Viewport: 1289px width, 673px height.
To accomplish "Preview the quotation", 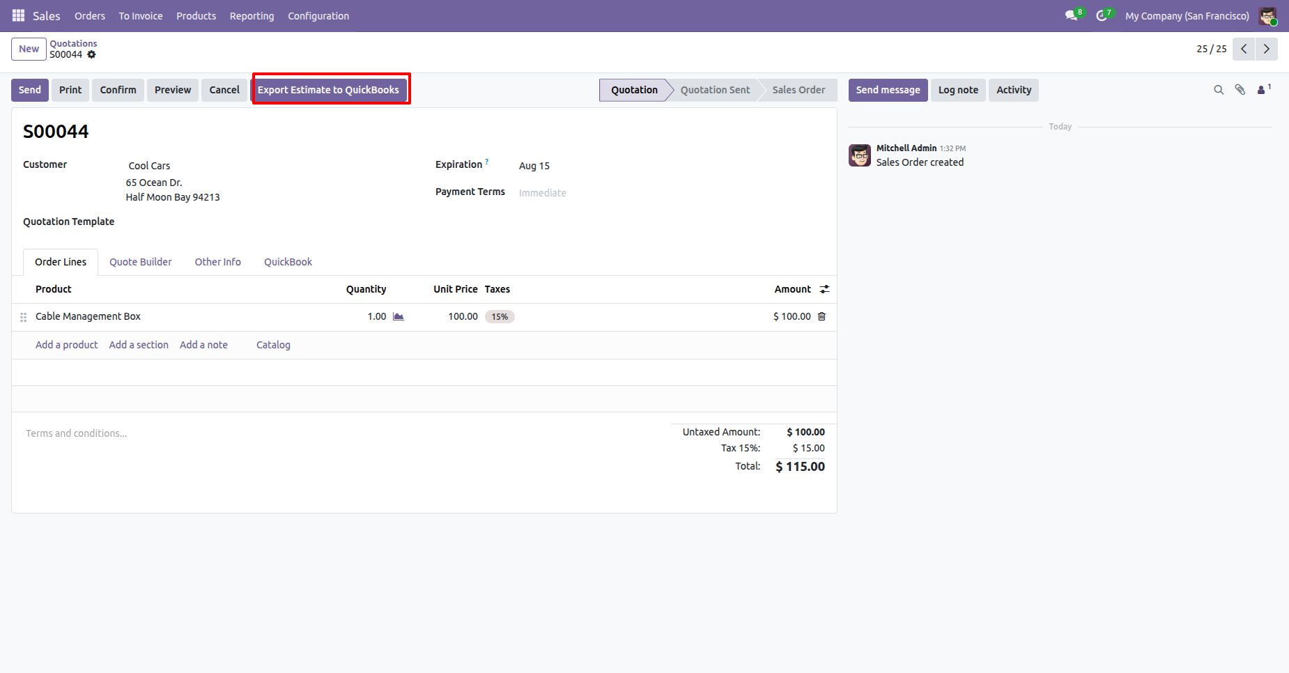I will pos(173,90).
